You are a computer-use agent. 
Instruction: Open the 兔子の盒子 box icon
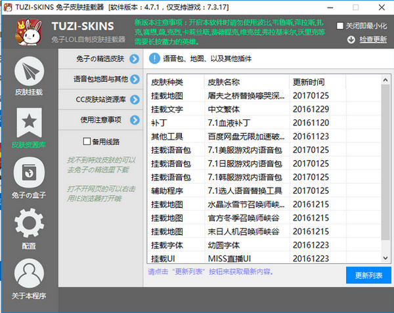pyautogui.click(x=29, y=173)
